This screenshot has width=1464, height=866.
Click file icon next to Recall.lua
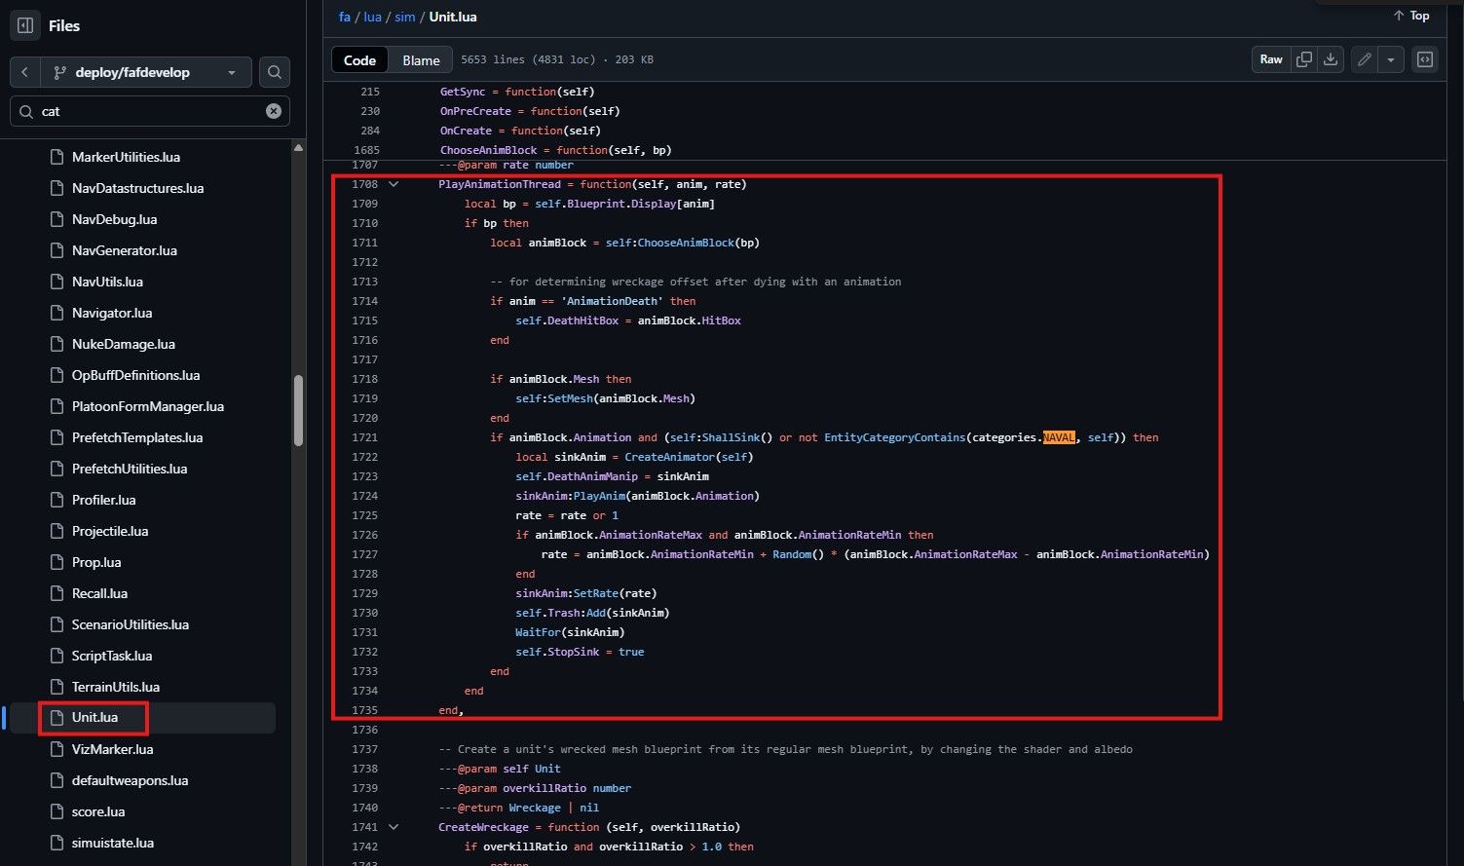point(56,593)
